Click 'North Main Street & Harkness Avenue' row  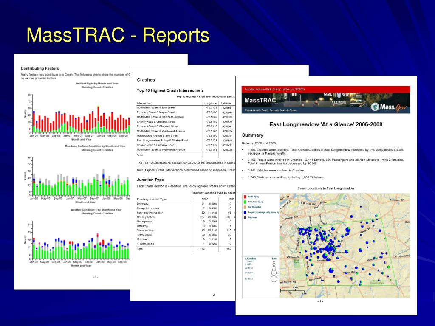tap(185, 117)
